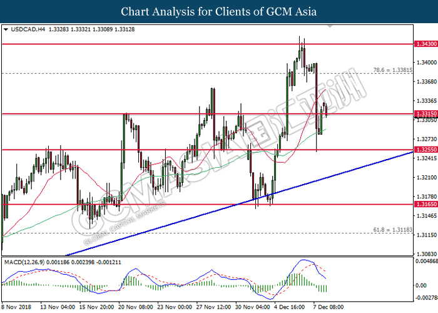Click the 1.34300 red price label
438x313 pixels.
point(426,44)
